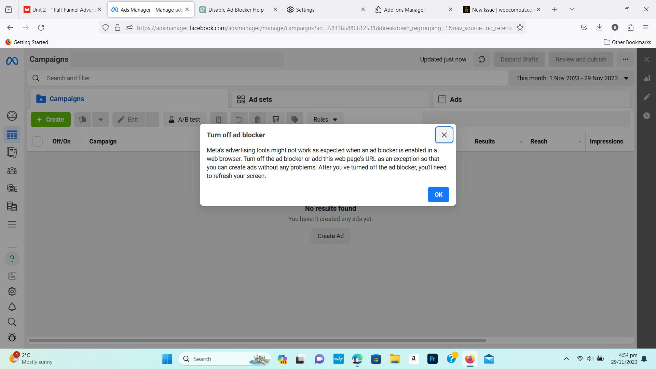The width and height of the screenshot is (656, 369).
Task: Switch to Disable Ad Blocker Help browser tab
Action: click(x=238, y=10)
